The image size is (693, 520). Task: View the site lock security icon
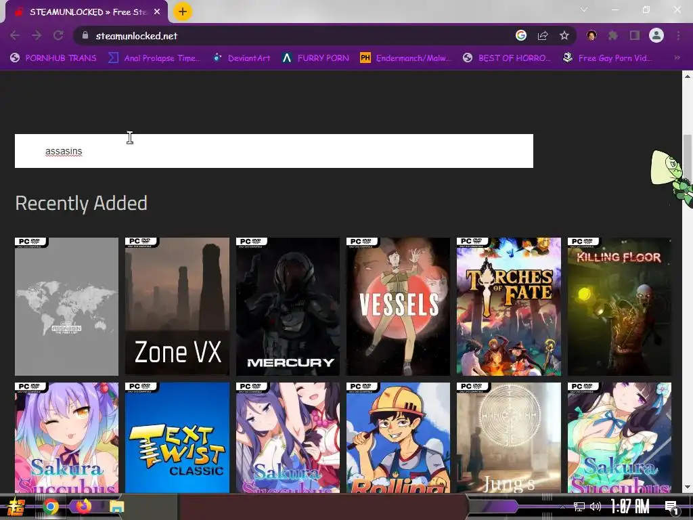85,35
